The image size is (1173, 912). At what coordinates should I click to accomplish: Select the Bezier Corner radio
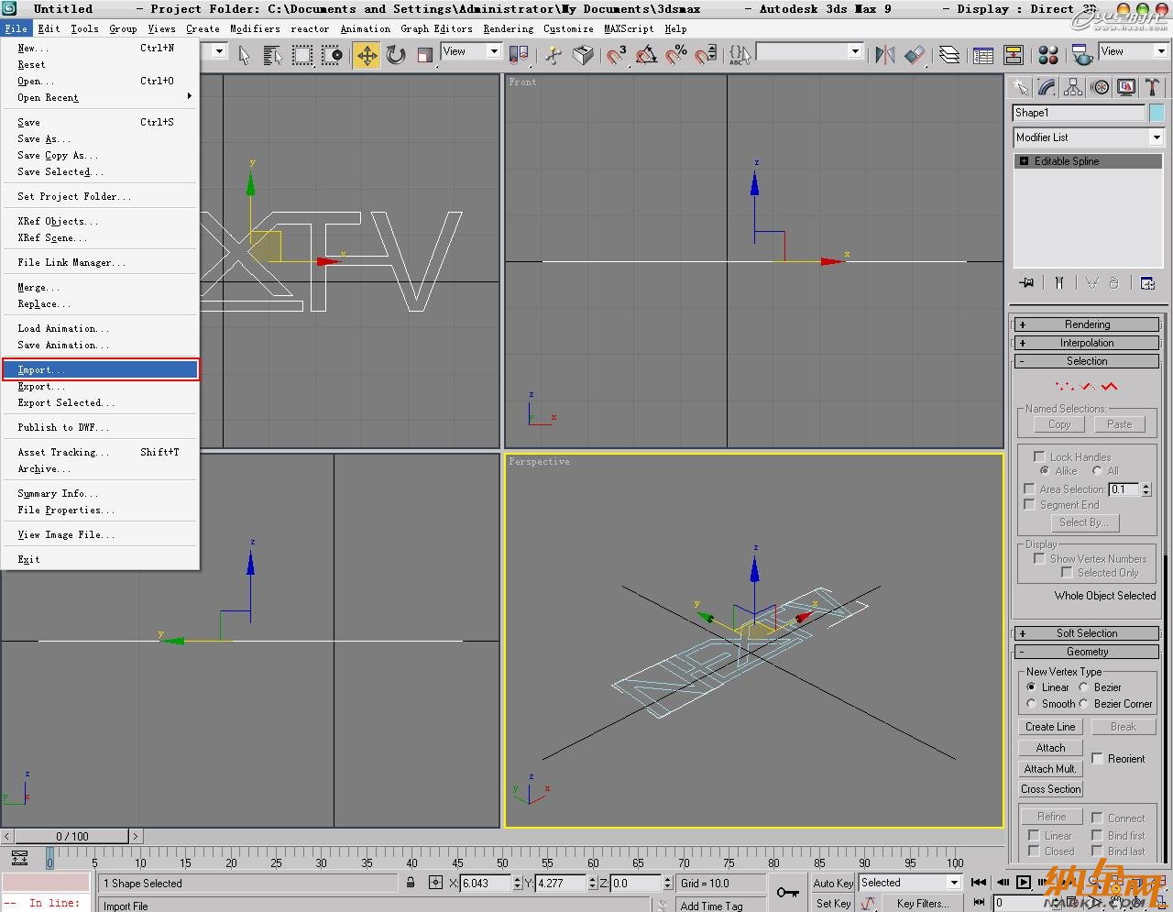(1084, 704)
